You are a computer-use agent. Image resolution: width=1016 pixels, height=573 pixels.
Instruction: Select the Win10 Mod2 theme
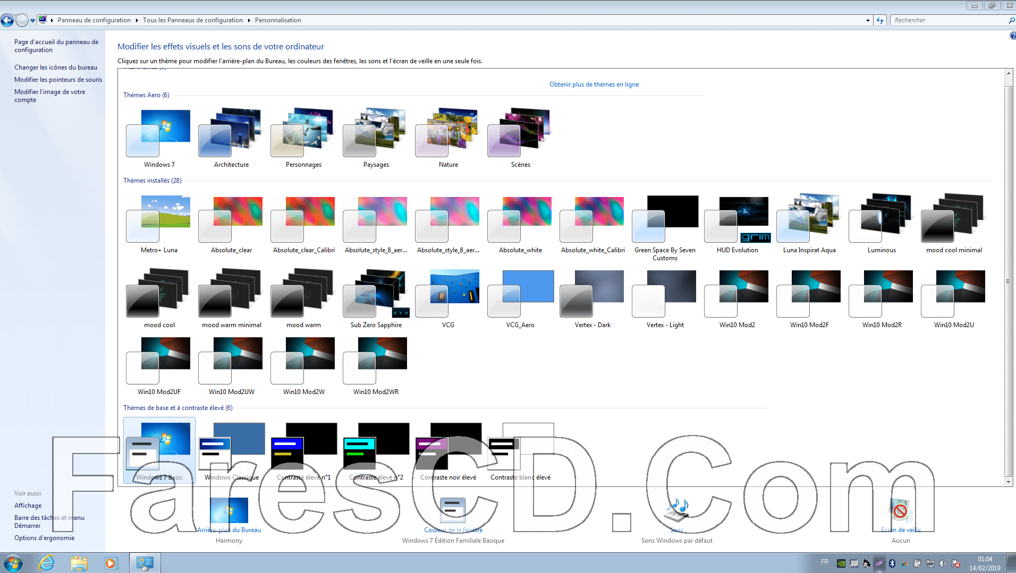click(737, 298)
